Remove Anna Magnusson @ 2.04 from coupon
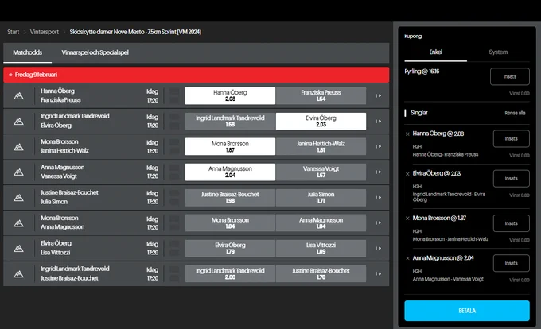Viewport: 541px width, 329px height. click(x=407, y=258)
